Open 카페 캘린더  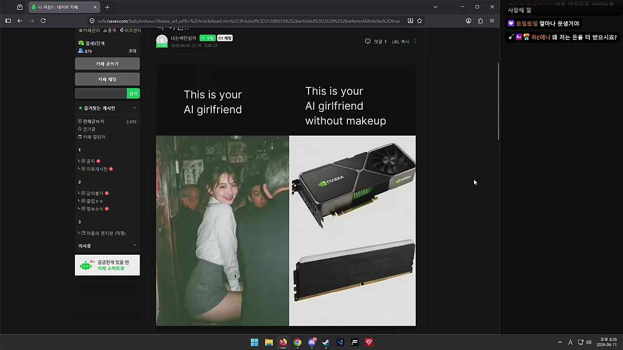tap(93, 137)
